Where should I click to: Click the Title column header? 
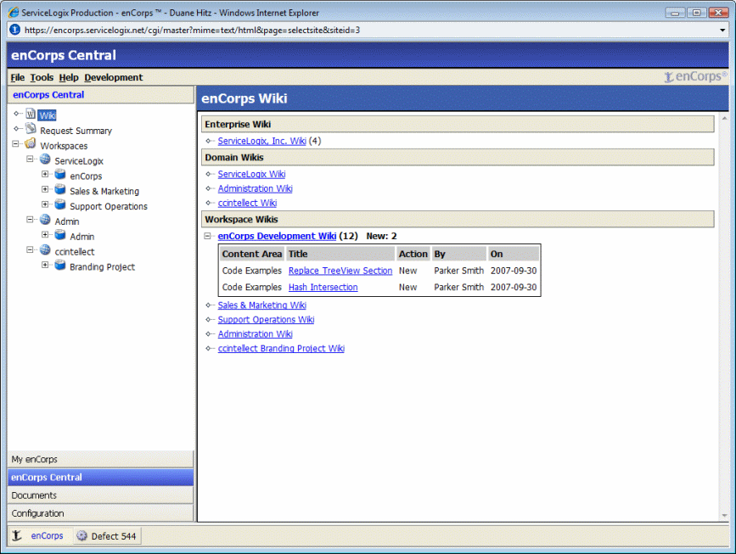click(340, 254)
